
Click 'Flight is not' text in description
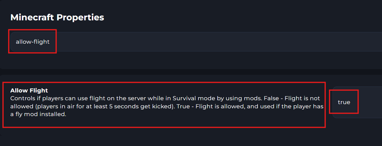pyautogui.click(x=302, y=98)
